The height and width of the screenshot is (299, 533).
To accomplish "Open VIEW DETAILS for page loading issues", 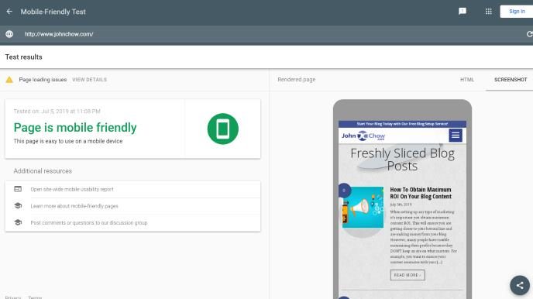I will point(89,80).
